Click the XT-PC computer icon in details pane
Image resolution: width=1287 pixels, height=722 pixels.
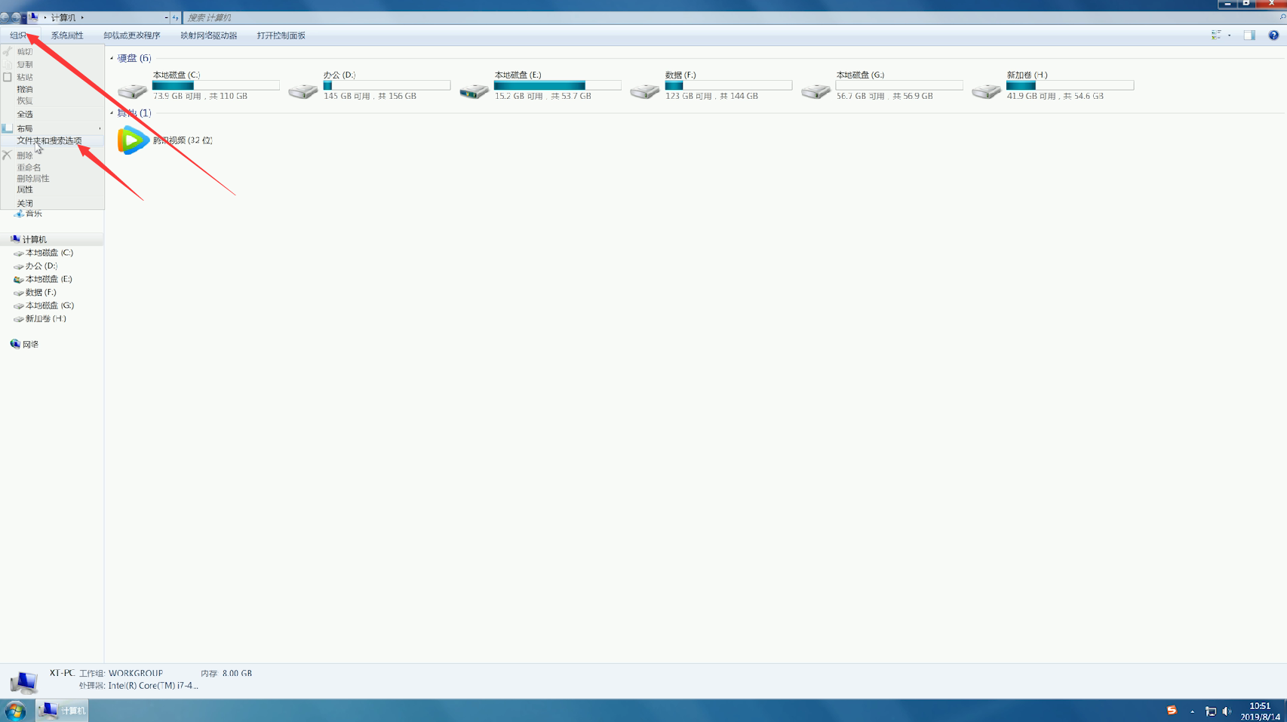point(23,682)
